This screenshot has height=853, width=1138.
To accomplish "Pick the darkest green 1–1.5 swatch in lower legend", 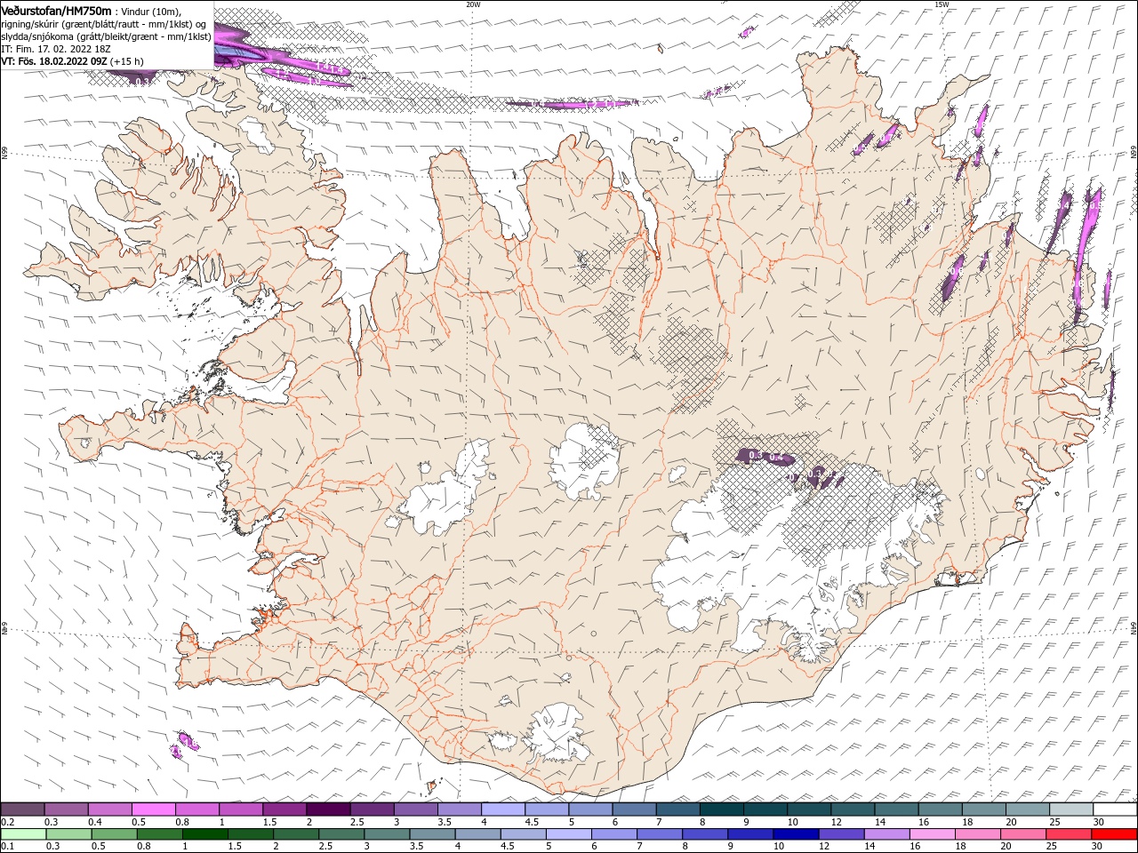I will tap(205, 834).
